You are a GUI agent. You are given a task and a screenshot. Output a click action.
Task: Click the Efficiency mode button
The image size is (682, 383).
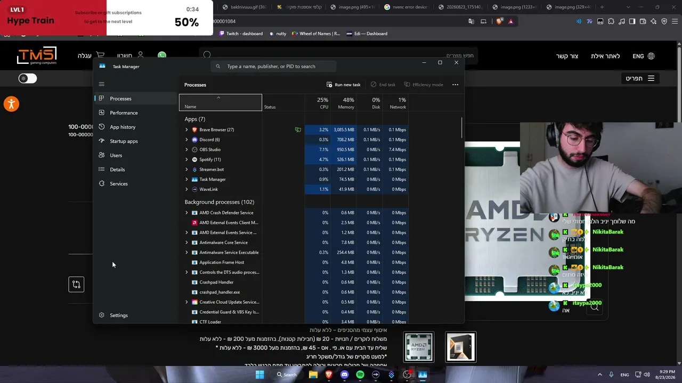click(x=424, y=85)
